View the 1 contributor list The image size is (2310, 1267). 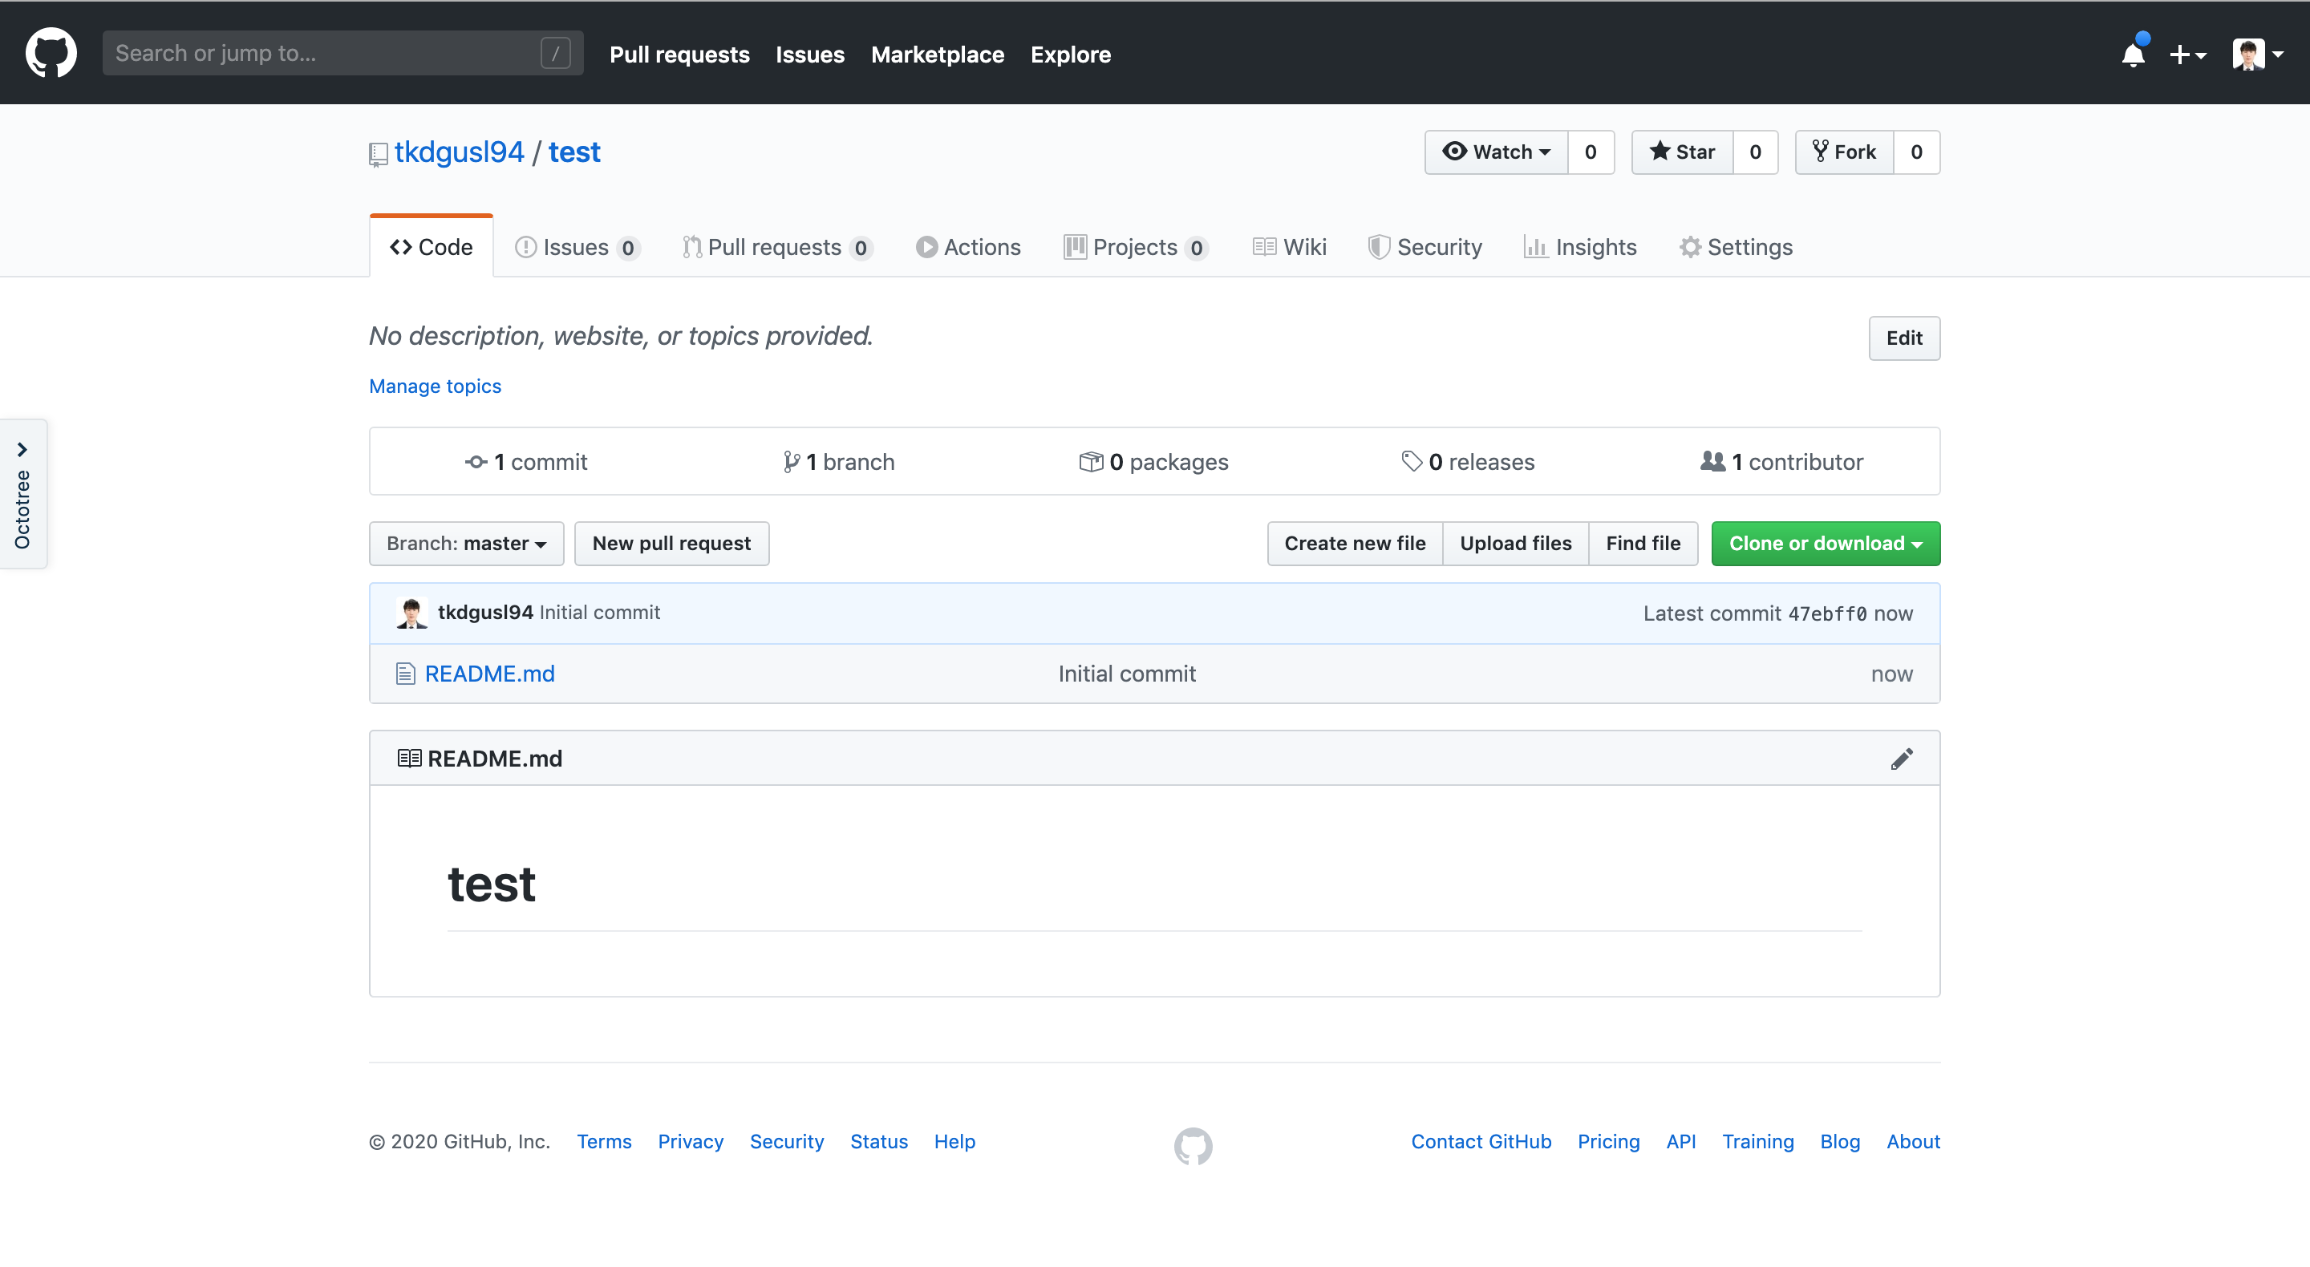tap(1781, 462)
